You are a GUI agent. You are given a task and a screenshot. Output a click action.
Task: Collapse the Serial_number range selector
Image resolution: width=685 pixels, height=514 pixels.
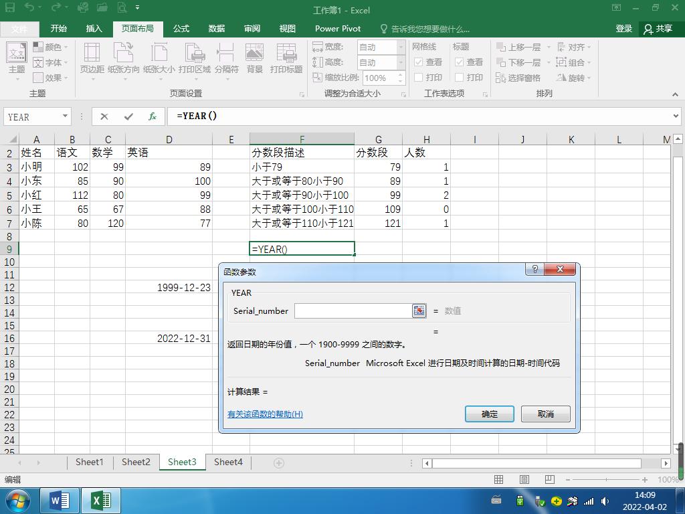419,311
